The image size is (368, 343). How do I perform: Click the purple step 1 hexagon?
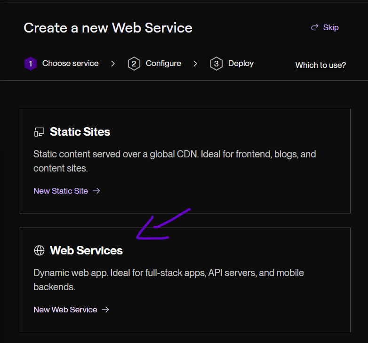tap(30, 64)
